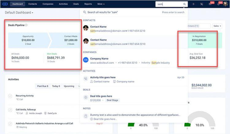
Task: Click the CN company badge icon
Action: point(86,60)
